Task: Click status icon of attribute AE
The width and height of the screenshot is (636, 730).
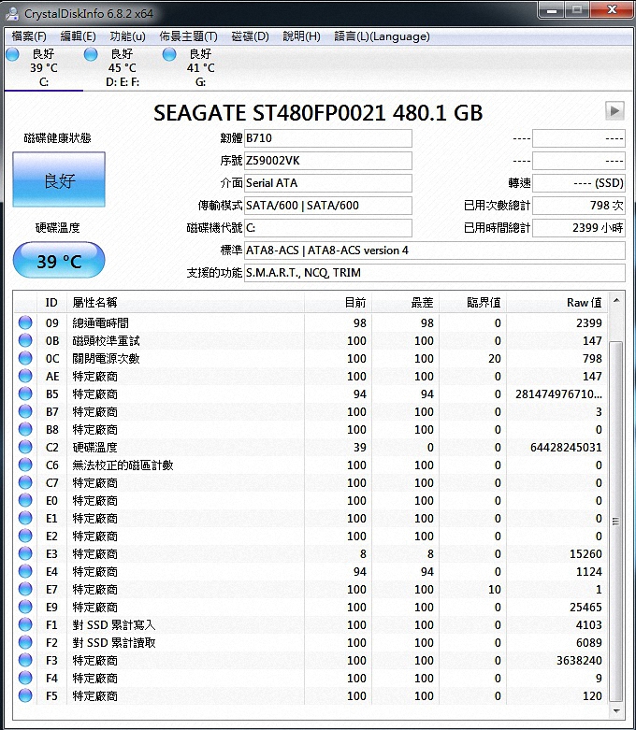Action: [25, 376]
